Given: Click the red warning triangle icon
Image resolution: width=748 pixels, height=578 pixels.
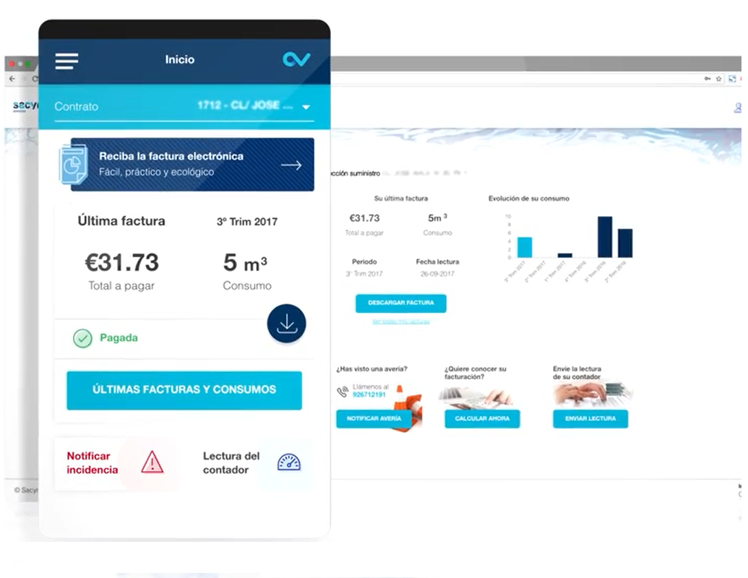Looking at the screenshot, I should (x=152, y=462).
